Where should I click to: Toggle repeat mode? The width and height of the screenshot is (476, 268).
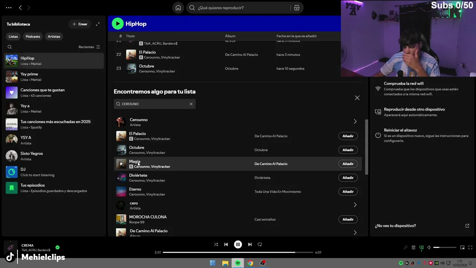point(260,245)
